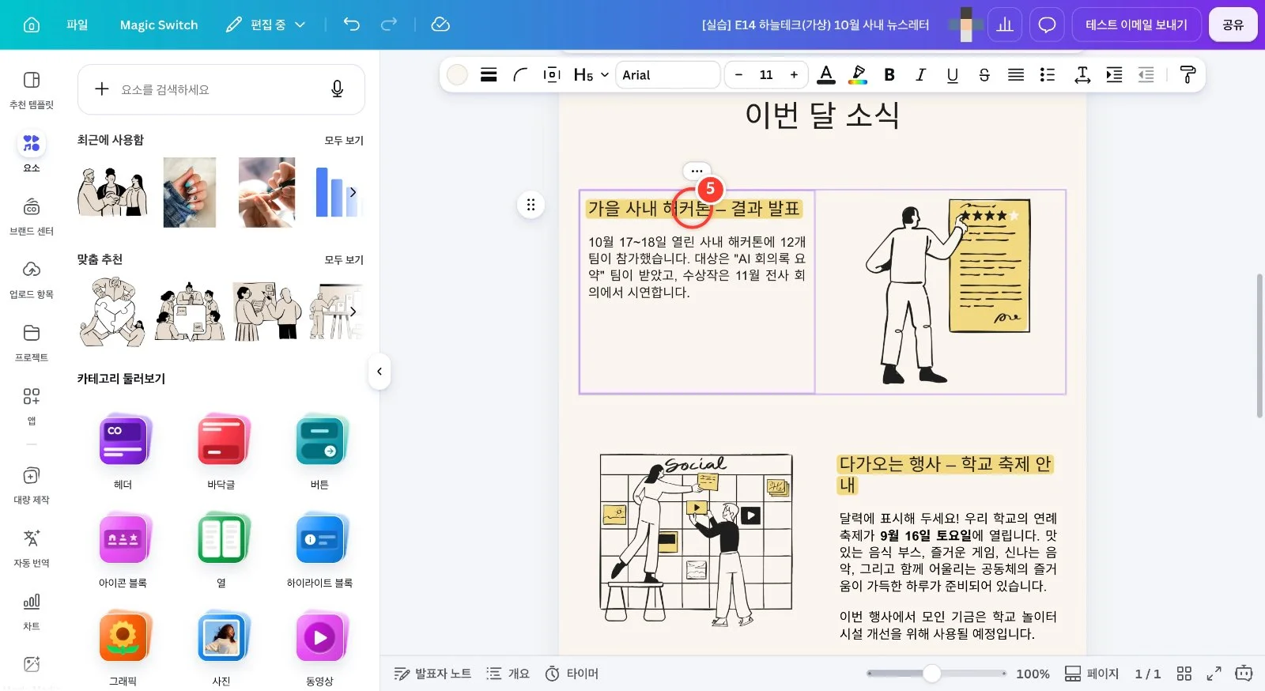The image size is (1265, 691).
Task: Show more recently used elements with the arrow
Action: [x=353, y=192]
